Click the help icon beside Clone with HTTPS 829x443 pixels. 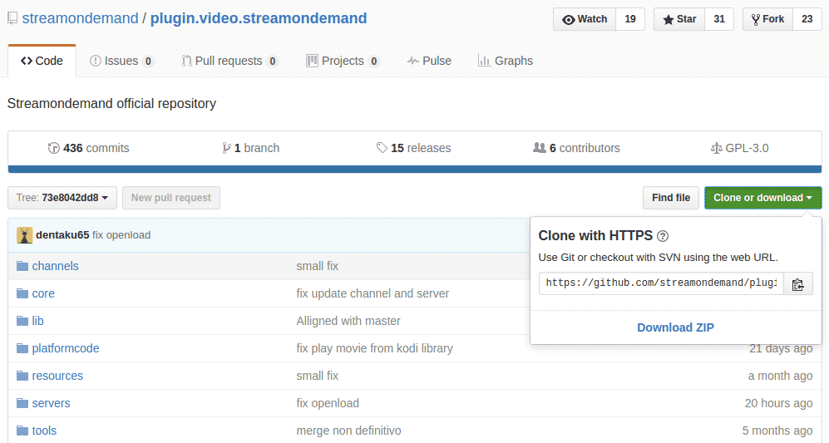663,236
